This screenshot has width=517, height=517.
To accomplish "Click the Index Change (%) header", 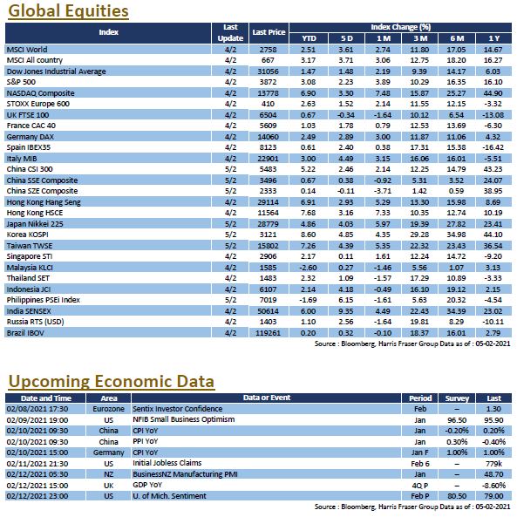I will coord(400,27).
